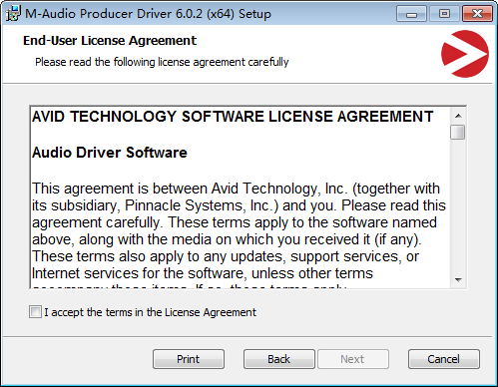Click the title bar text M-Audio Producer Driver
This screenshot has width=498, height=387.
coord(148,14)
